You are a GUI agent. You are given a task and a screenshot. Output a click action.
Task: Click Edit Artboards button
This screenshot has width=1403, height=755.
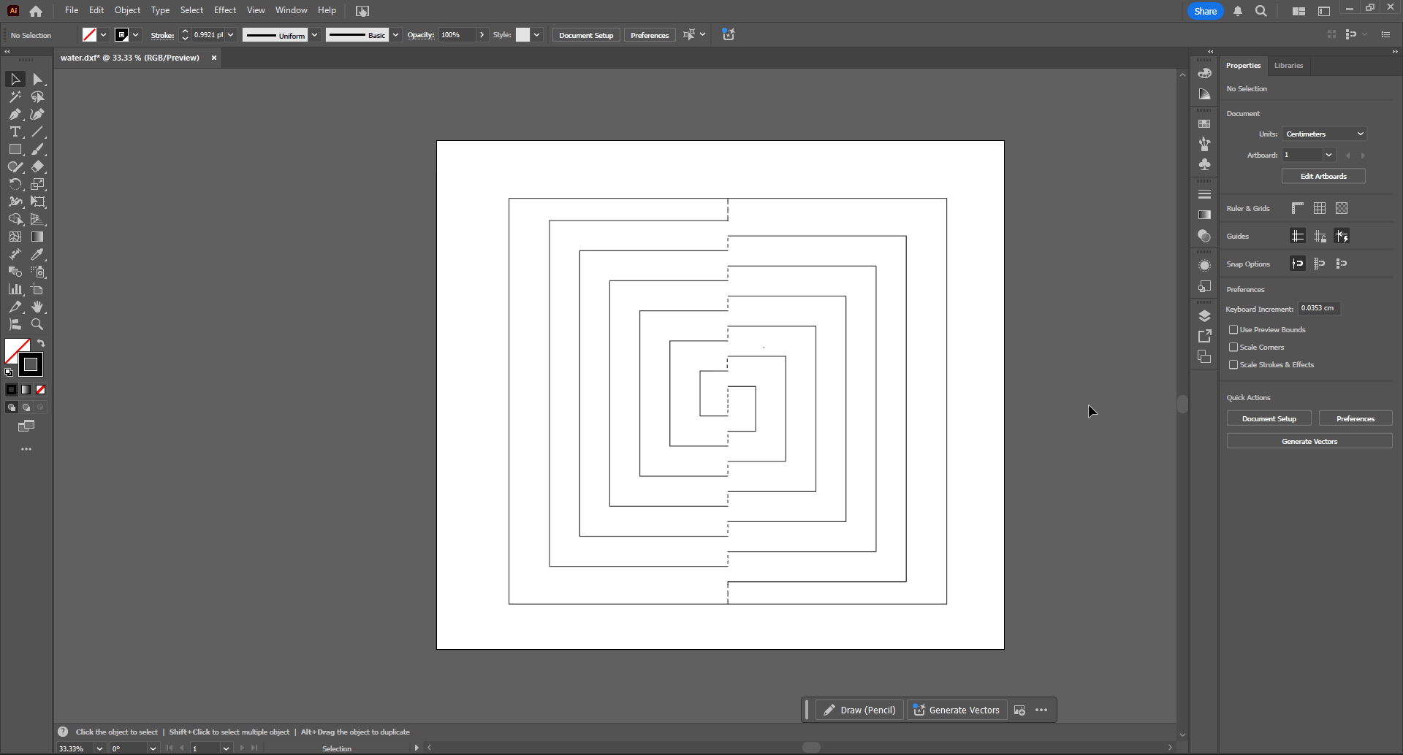[x=1323, y=176]
